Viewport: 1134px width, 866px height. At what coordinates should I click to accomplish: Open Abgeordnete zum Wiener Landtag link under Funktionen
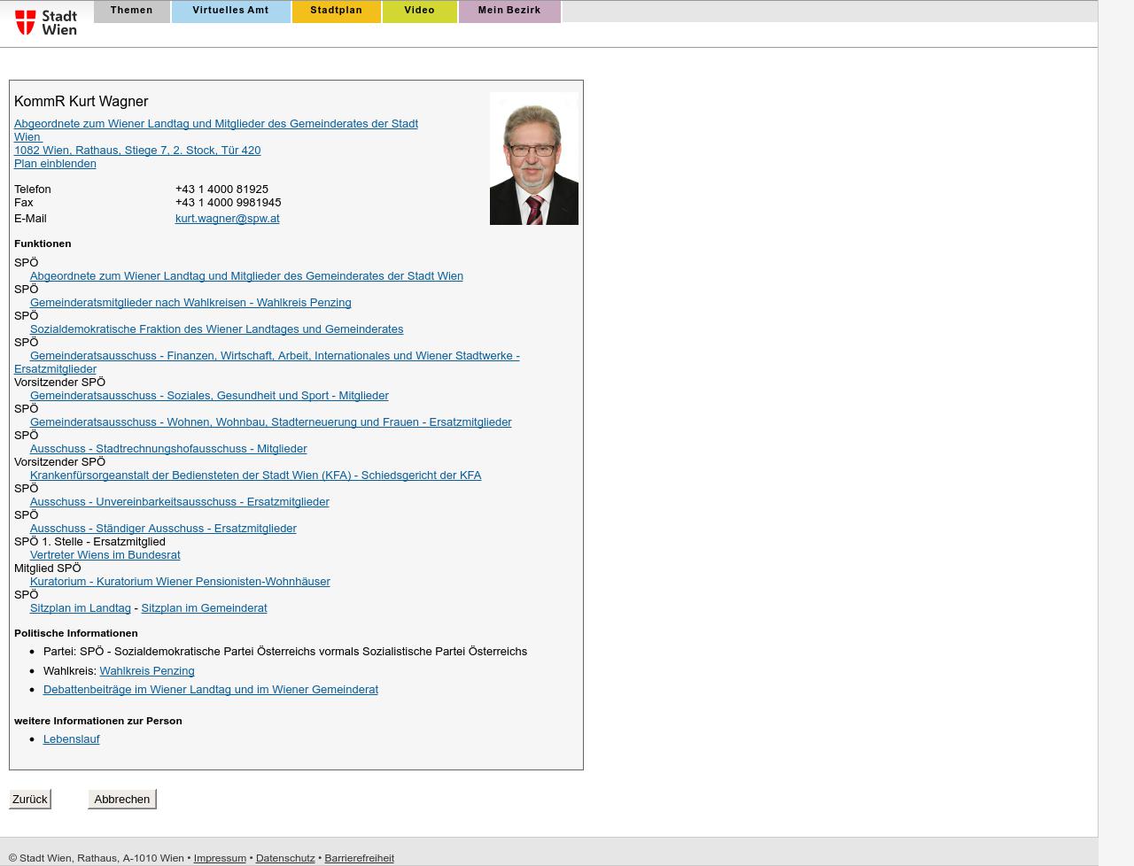pos(246,276)
